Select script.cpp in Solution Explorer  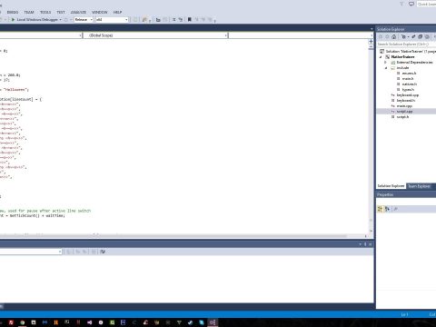(x=404, y=112)
